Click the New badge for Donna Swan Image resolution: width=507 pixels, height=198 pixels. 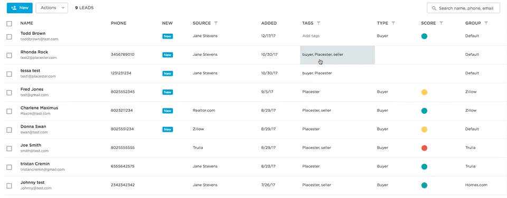click(167, 130)
